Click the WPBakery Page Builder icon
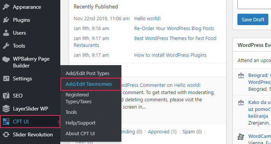 [x=6, y=59]
